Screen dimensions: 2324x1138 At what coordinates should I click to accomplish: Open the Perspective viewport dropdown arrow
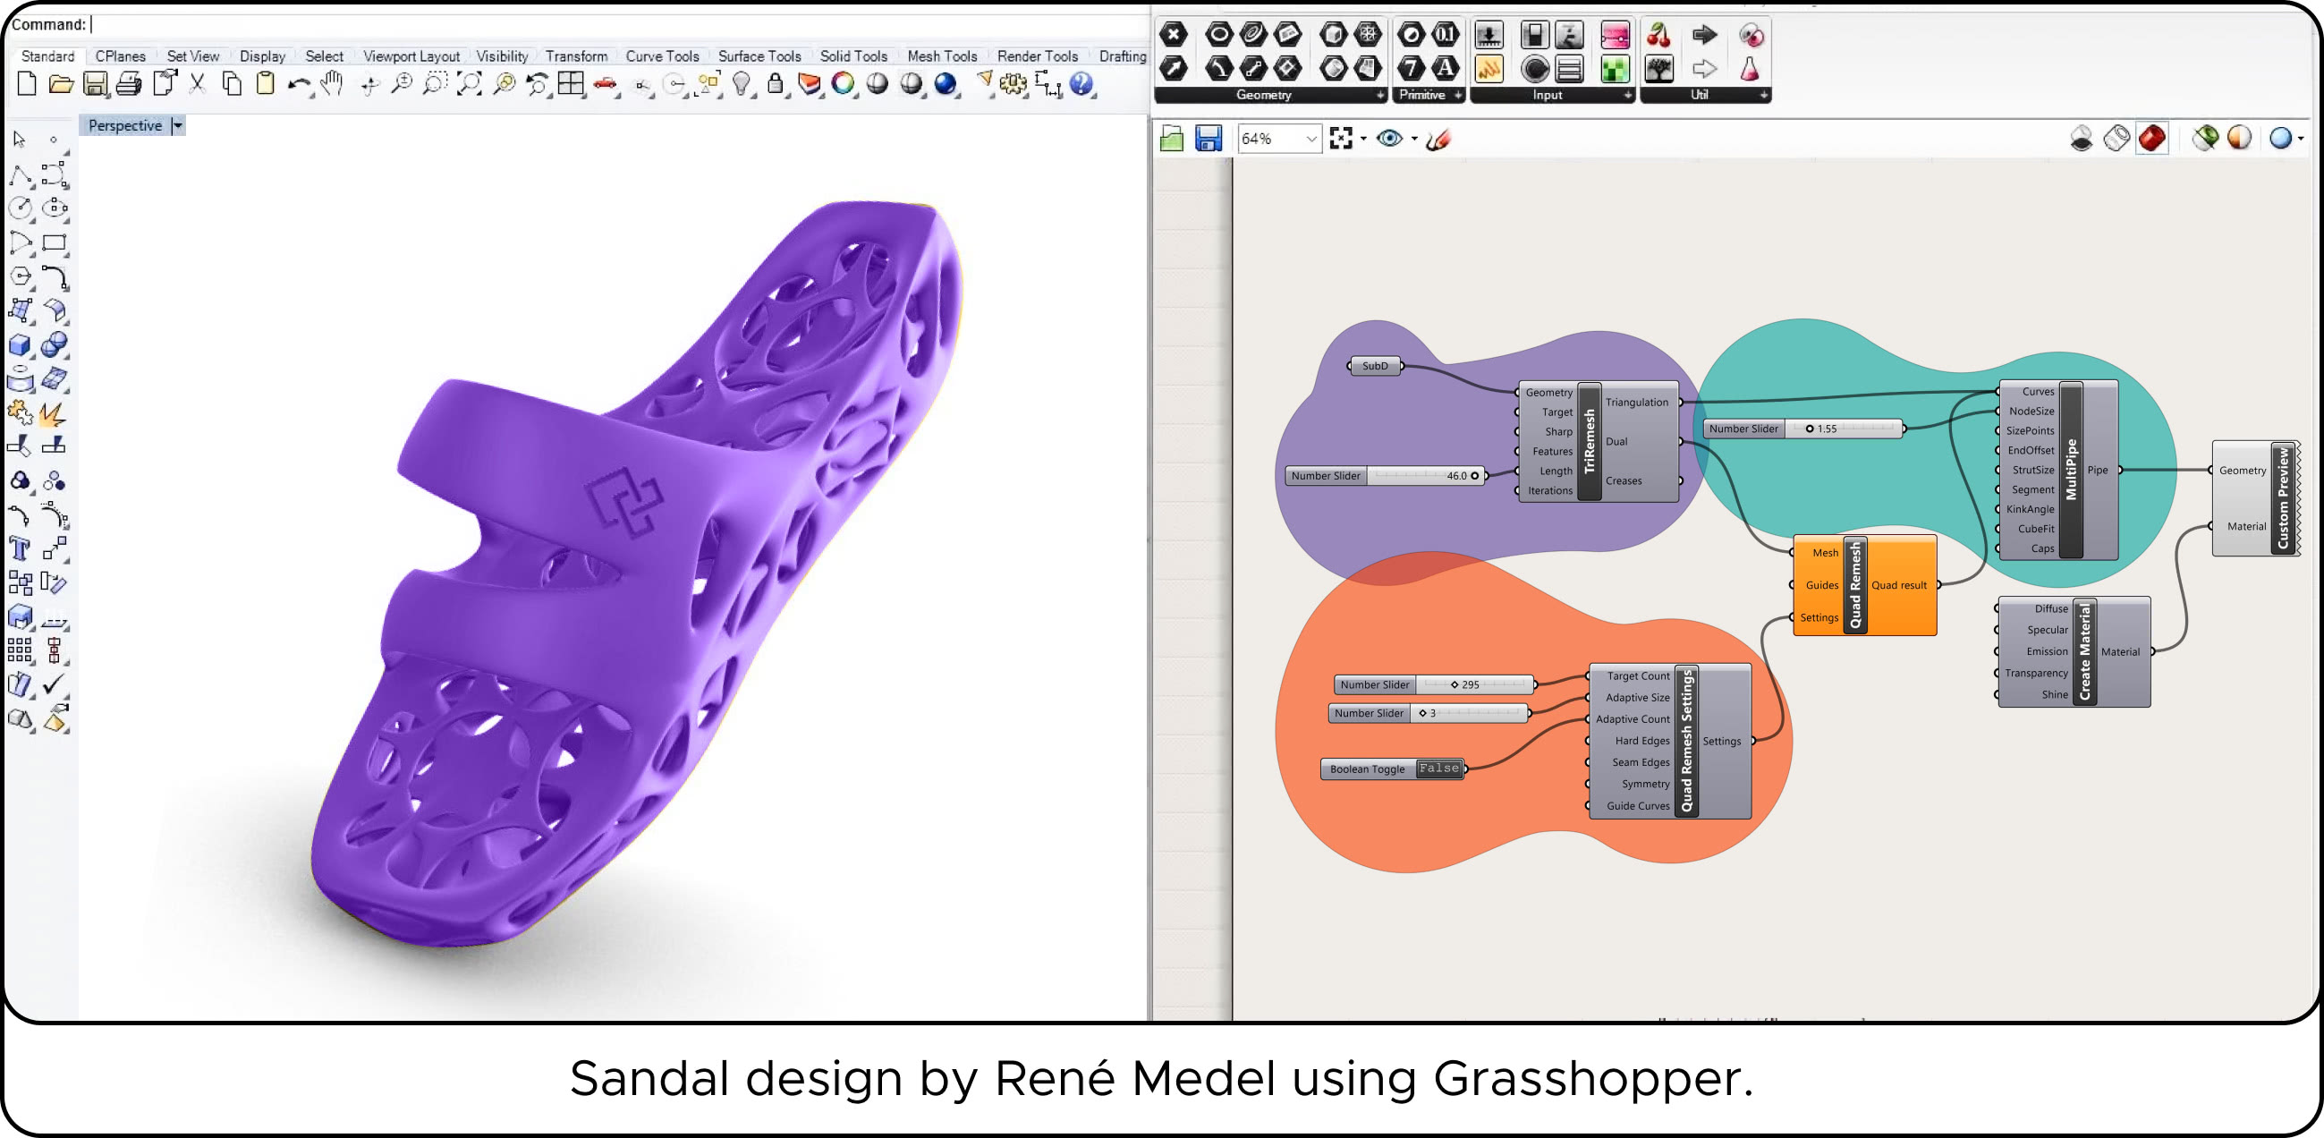[x=178, y=125]
